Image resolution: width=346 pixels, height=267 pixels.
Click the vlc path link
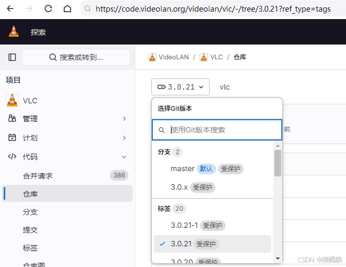pyautogui.click(x=224, y=87)
